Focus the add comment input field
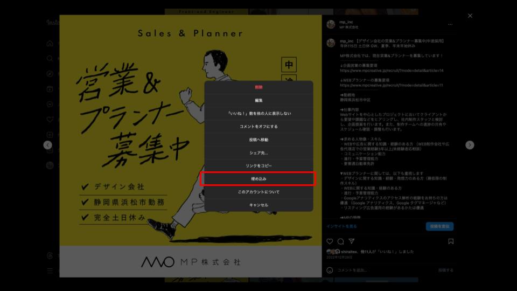Viewport: 517px width, 291px height. pos(385,270)
